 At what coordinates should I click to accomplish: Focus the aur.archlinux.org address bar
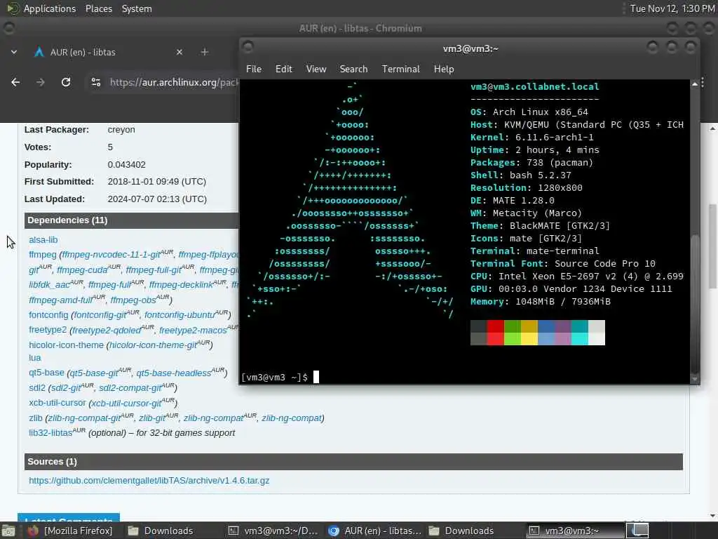[x=174, y=82]
